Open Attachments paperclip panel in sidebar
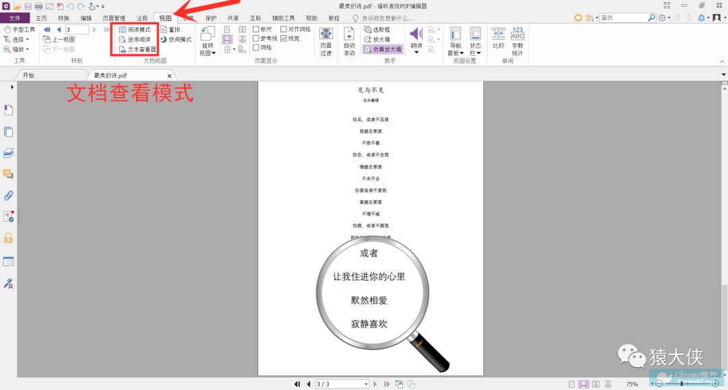 [8, 195]
